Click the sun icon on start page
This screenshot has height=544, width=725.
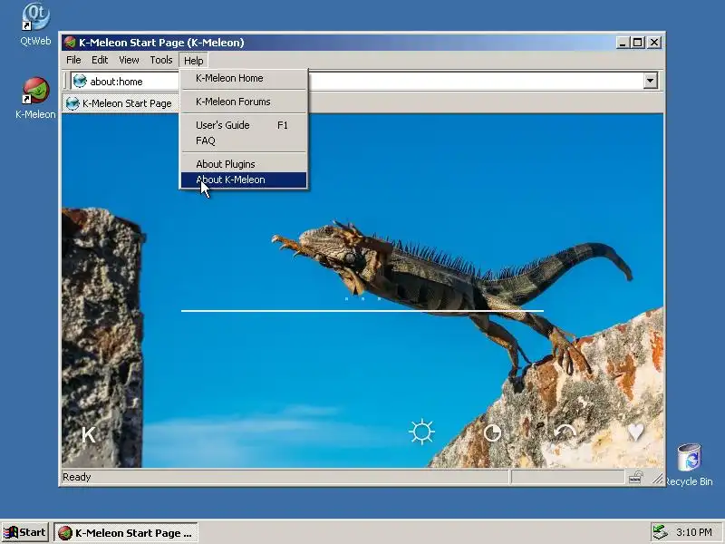(x=421, y=432)
